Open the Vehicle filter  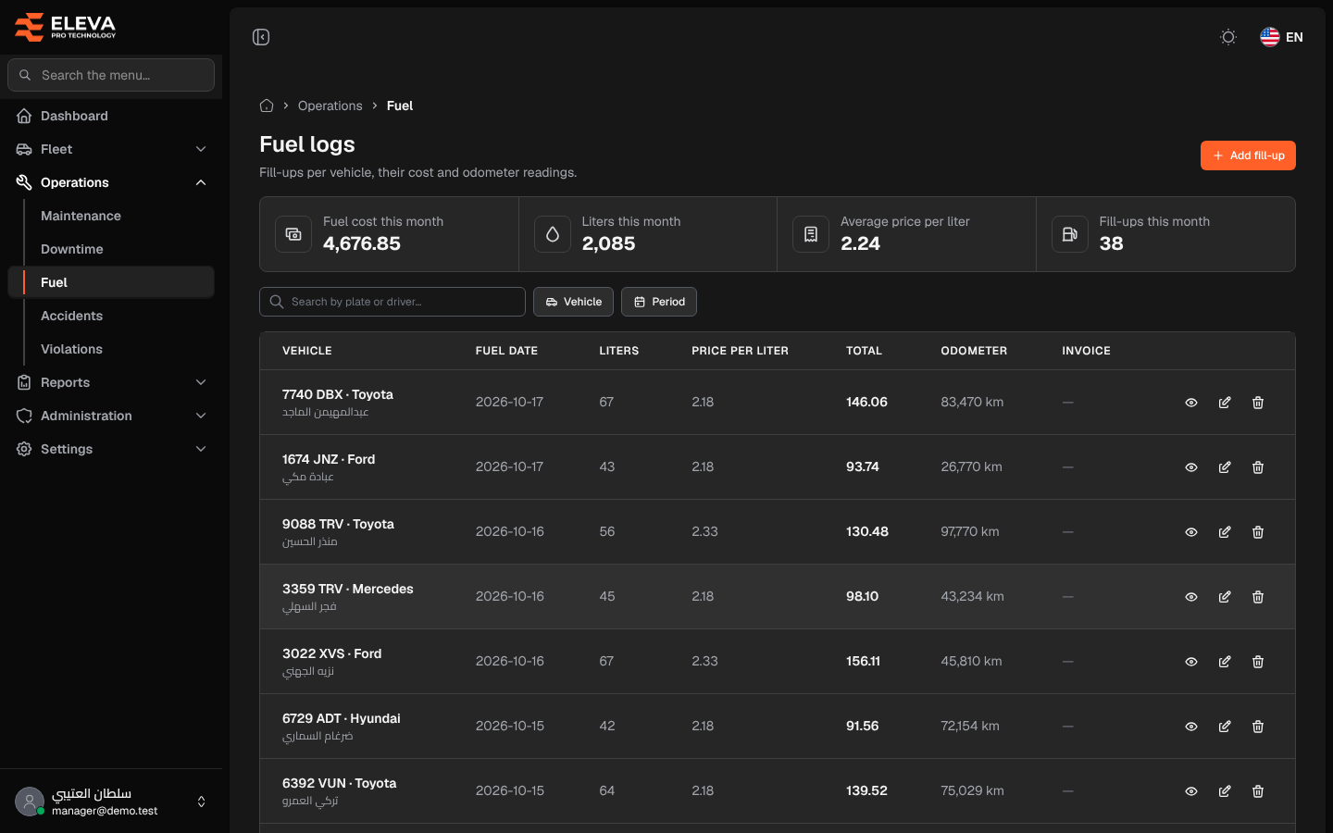[573, 302]
